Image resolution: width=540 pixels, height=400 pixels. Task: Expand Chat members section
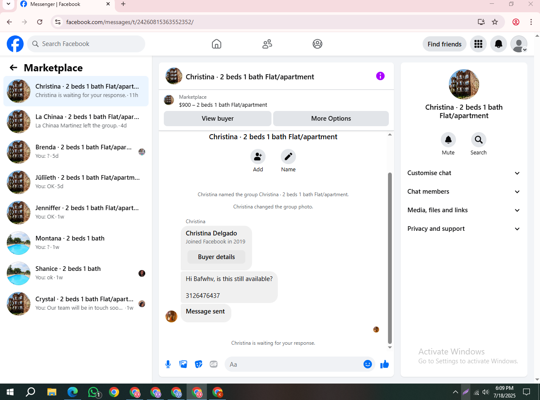(x=464, y=192)
